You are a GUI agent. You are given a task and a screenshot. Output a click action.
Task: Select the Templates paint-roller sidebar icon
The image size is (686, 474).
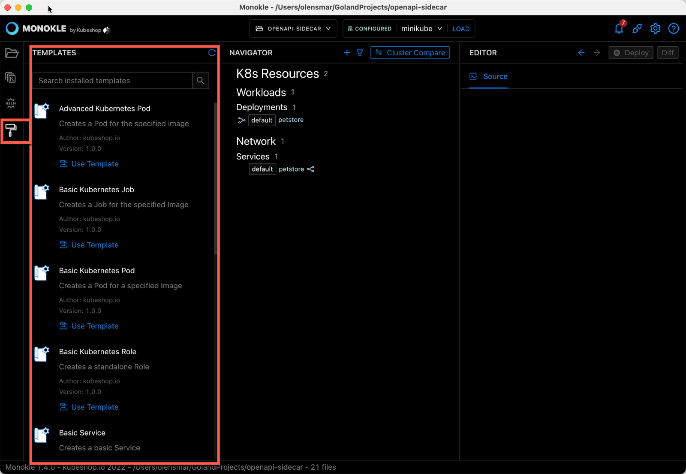[11, 130]
